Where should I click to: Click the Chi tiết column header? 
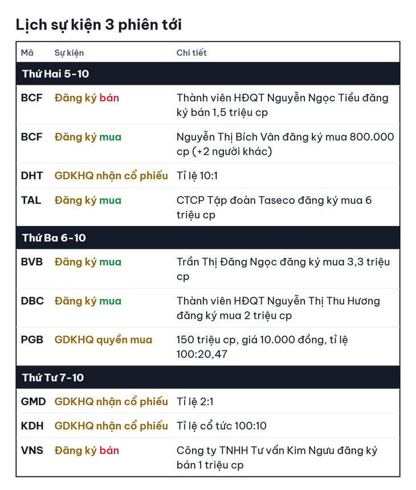click(191, 53)
